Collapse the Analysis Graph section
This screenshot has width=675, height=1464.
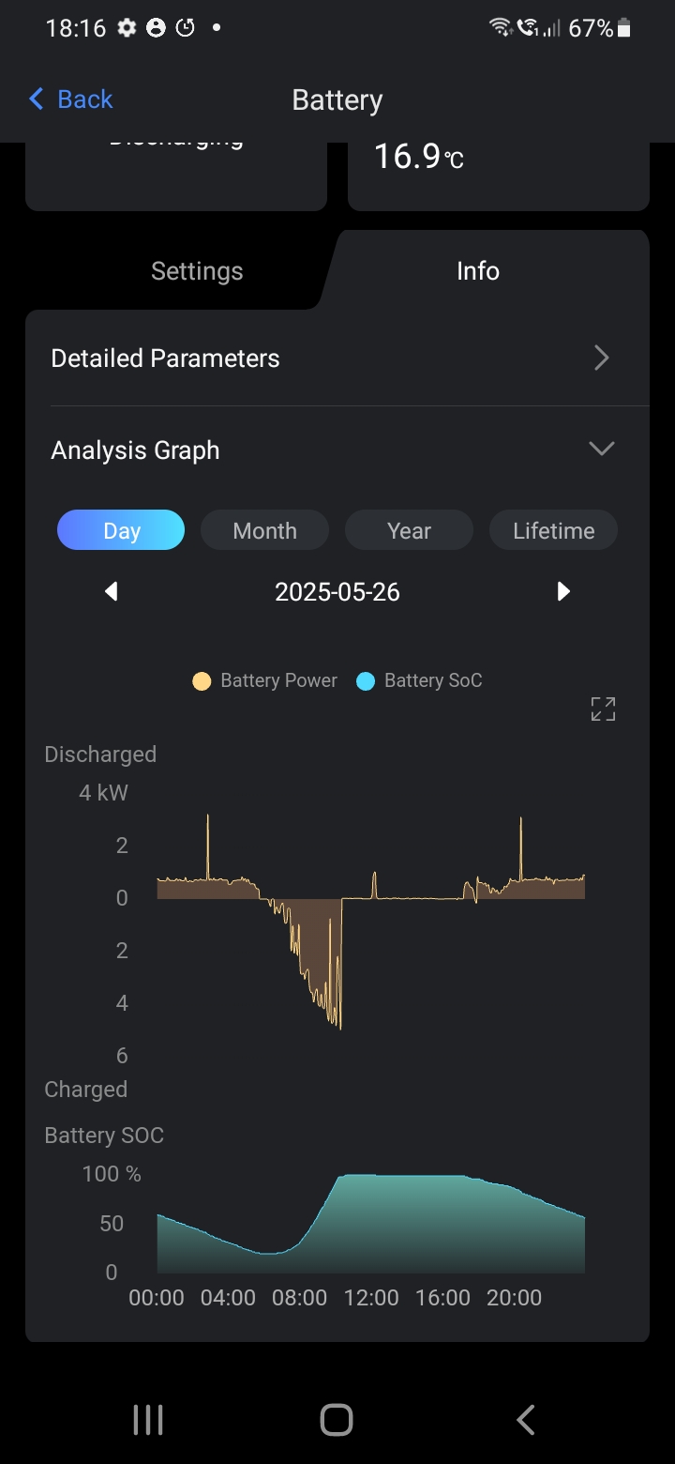point(601,449)
